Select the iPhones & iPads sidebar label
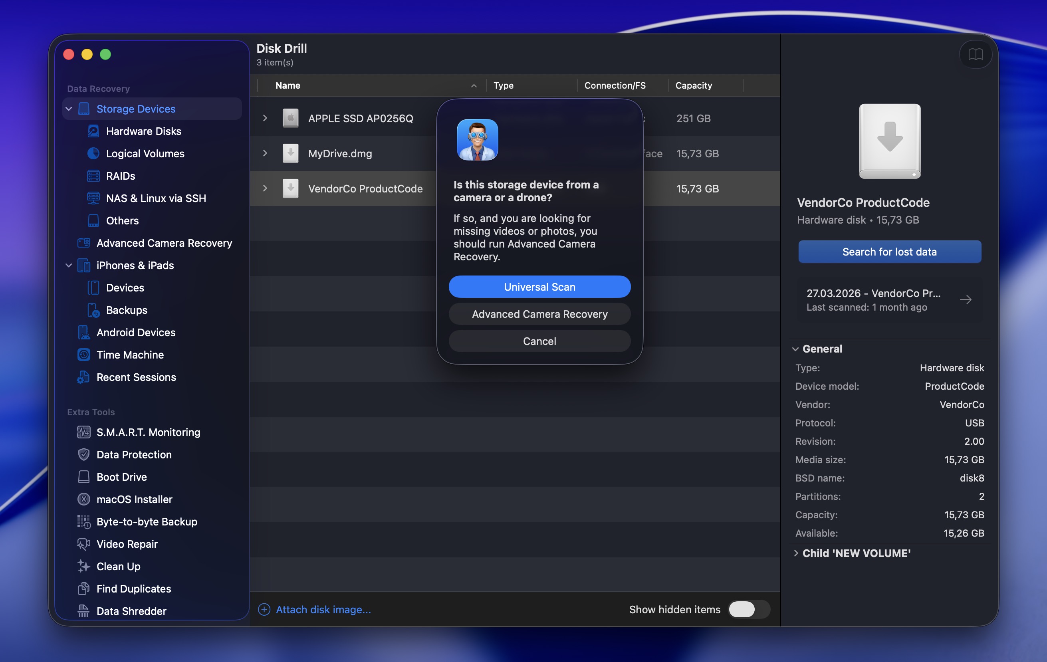This screenshot has width=1047, height=662. click(135, 265)
